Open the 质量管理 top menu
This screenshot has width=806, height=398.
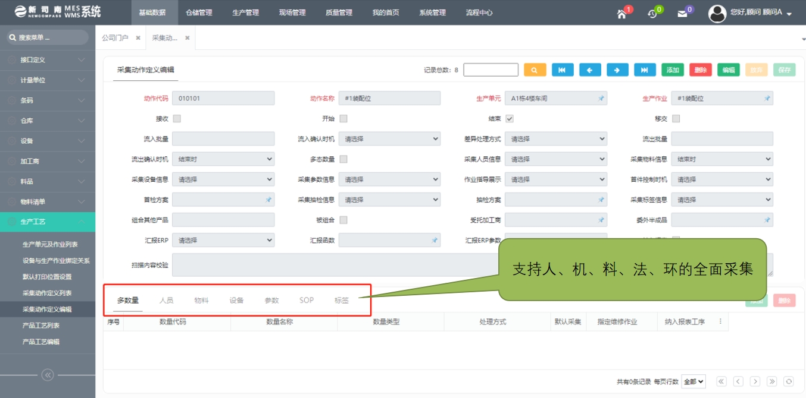click(339, 12)
